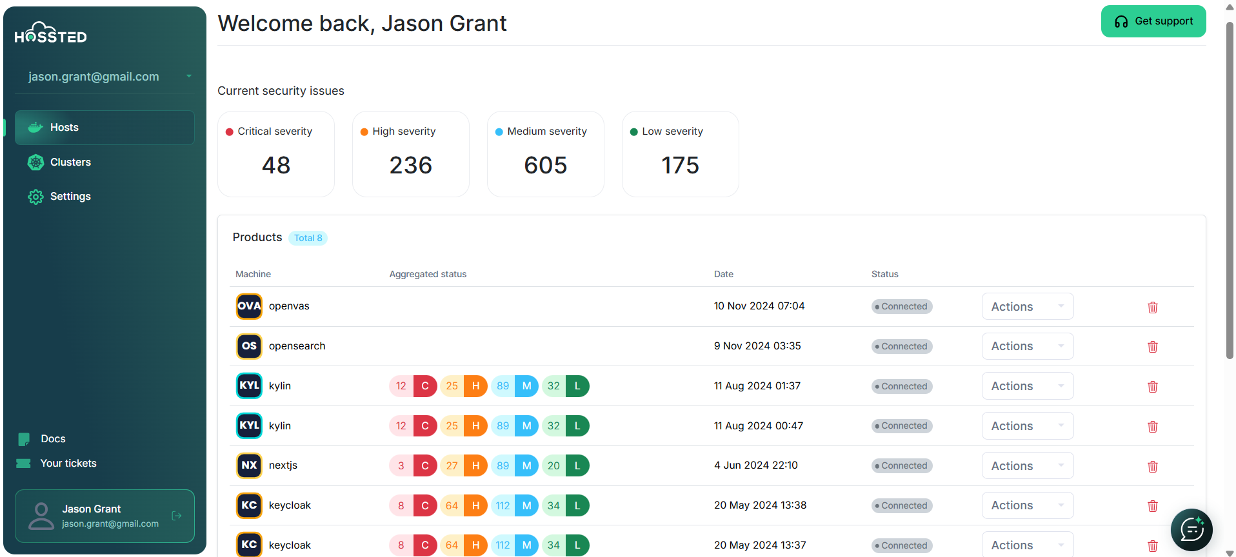Delete the openvas machine via trash icon
Viewport: 1236px width, 557px height.
[1152, 308]
